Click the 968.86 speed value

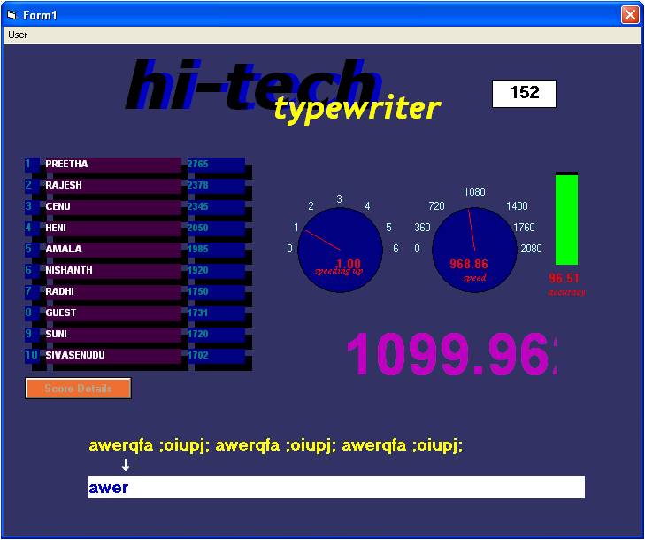[469, 264]
